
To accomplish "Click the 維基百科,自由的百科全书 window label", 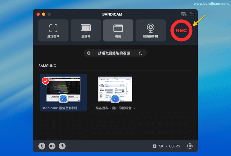I will [115, 108].
